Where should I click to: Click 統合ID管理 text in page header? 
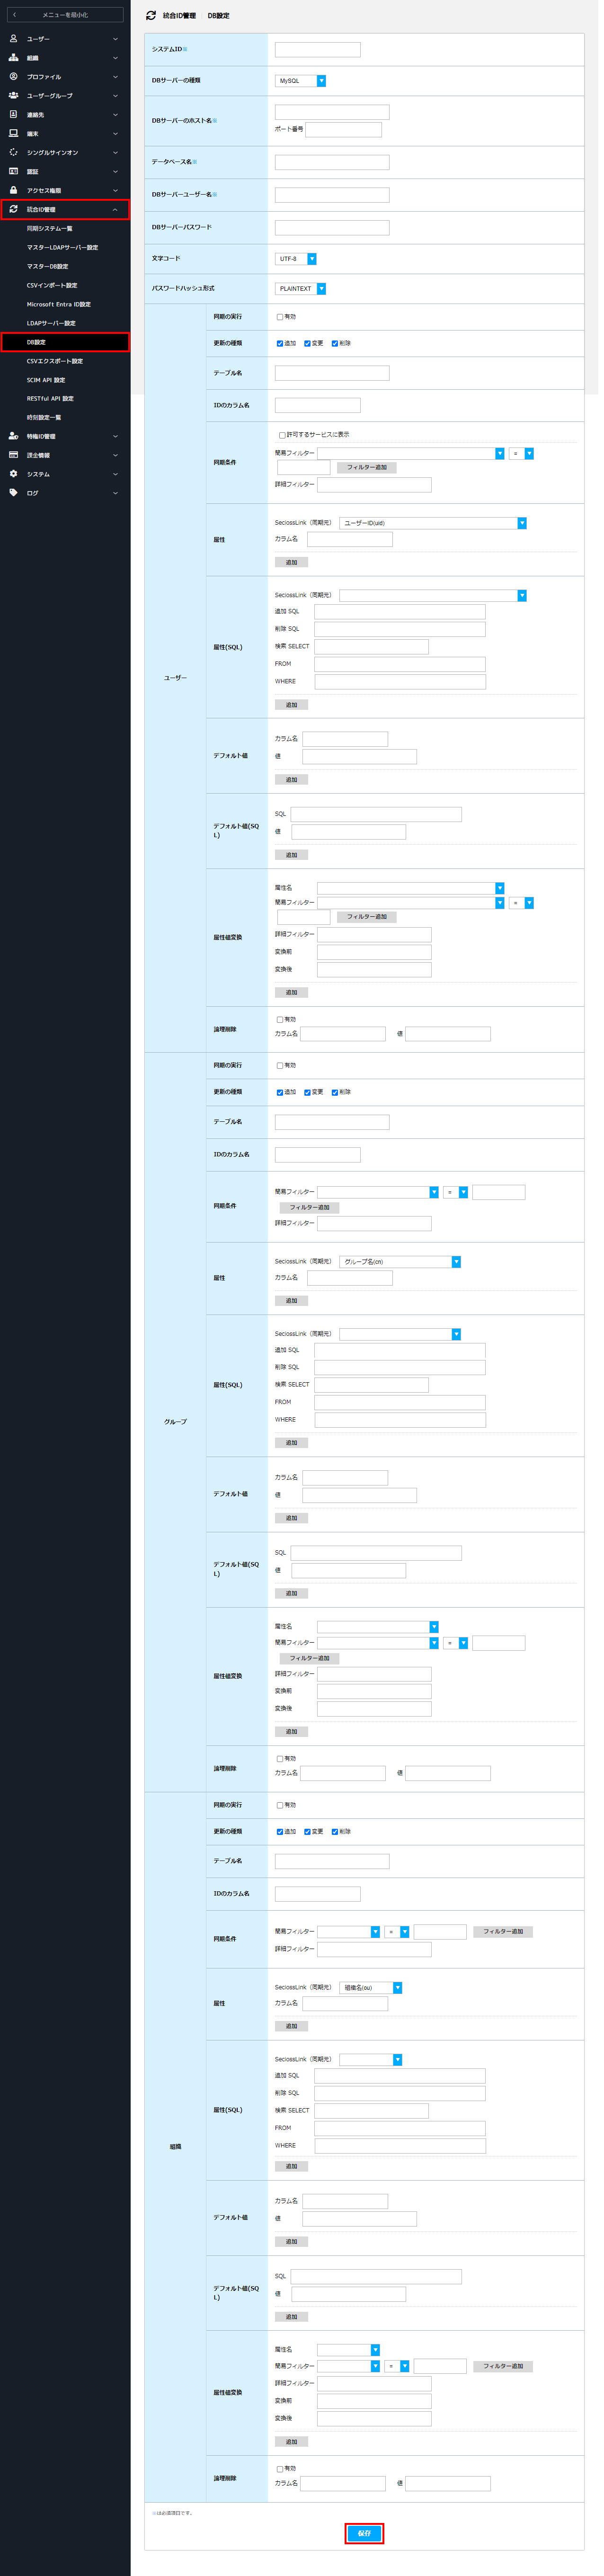coord(180,16)
